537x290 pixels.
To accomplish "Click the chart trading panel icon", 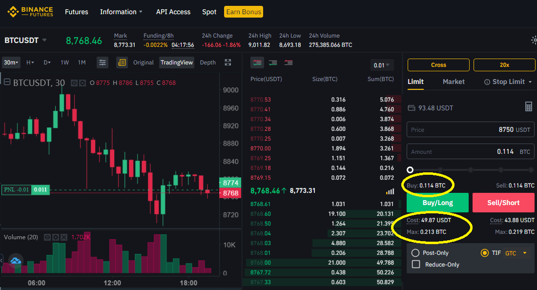I will [x=122, y=62].
